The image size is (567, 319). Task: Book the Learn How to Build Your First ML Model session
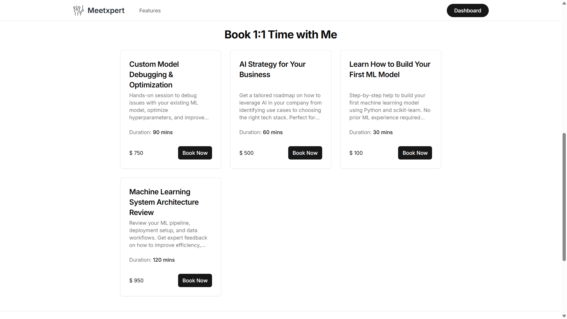coord(415,153)
